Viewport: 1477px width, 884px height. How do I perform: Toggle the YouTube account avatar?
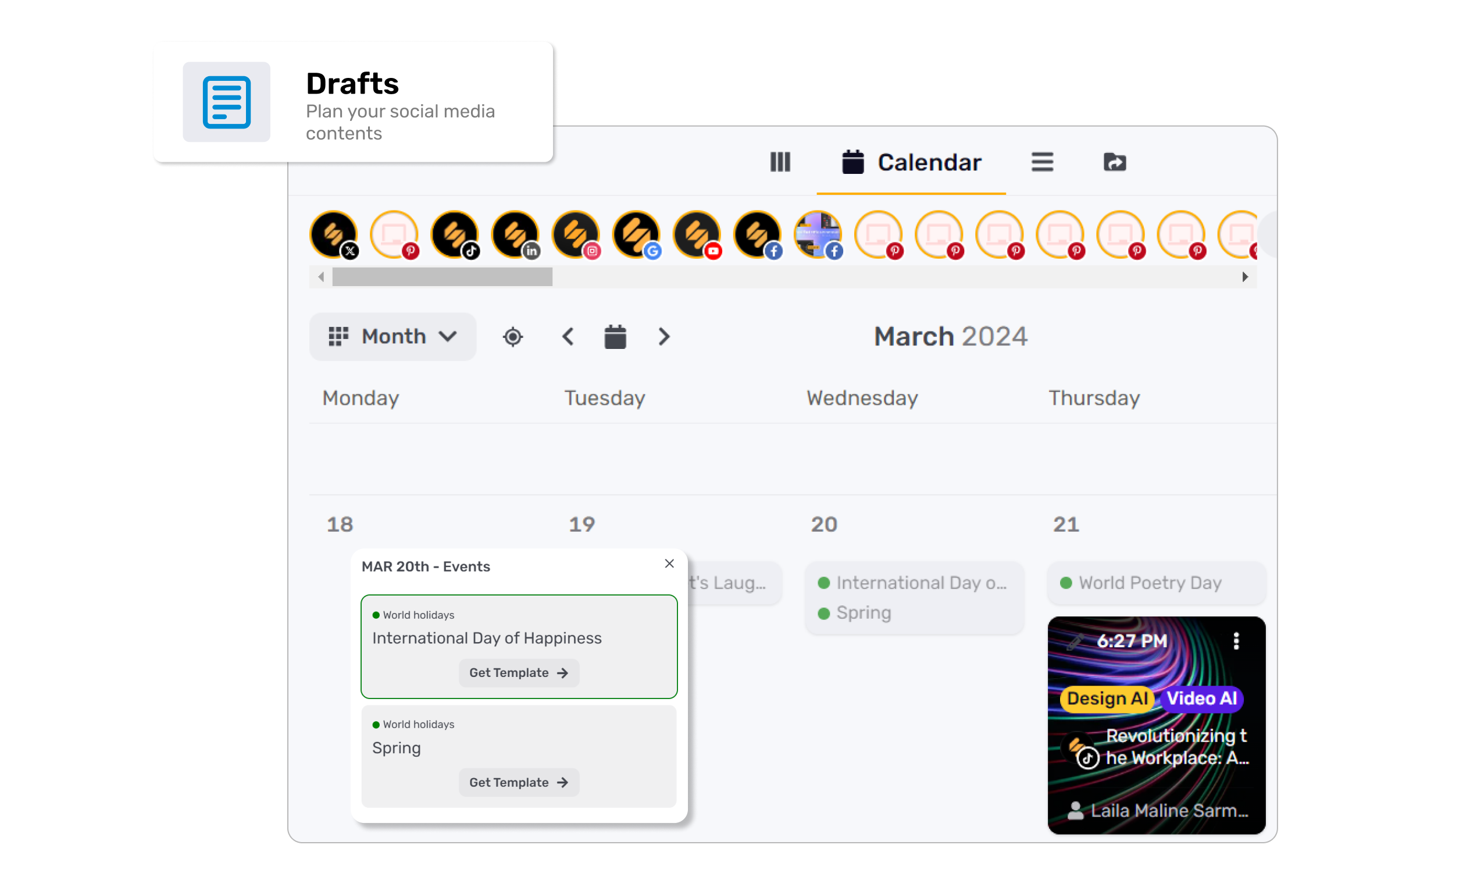pos(697,234)
